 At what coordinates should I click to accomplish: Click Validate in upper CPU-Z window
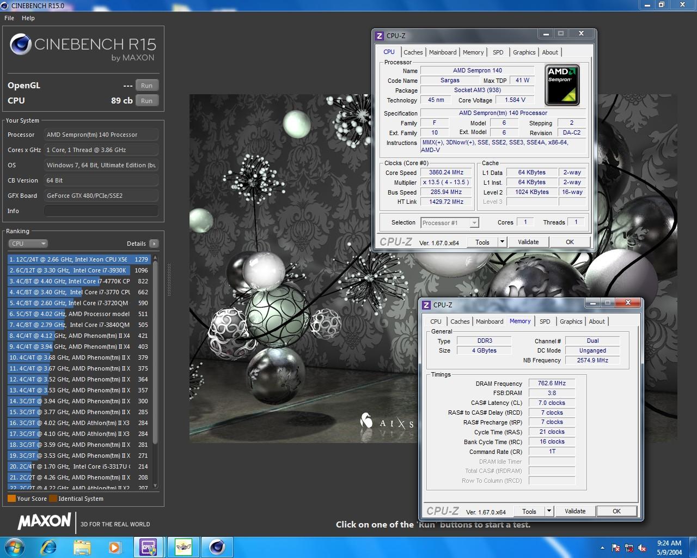pos(528,242)
